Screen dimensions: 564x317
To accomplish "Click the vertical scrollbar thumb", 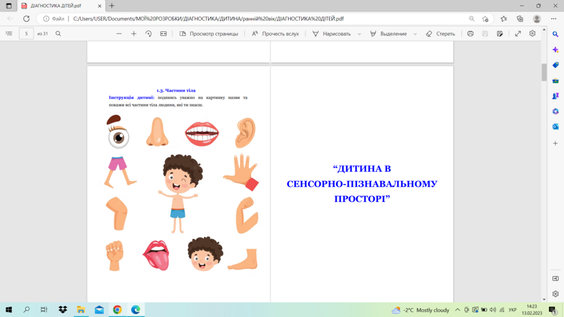I will pyautogui.click(x=544, y=72).
